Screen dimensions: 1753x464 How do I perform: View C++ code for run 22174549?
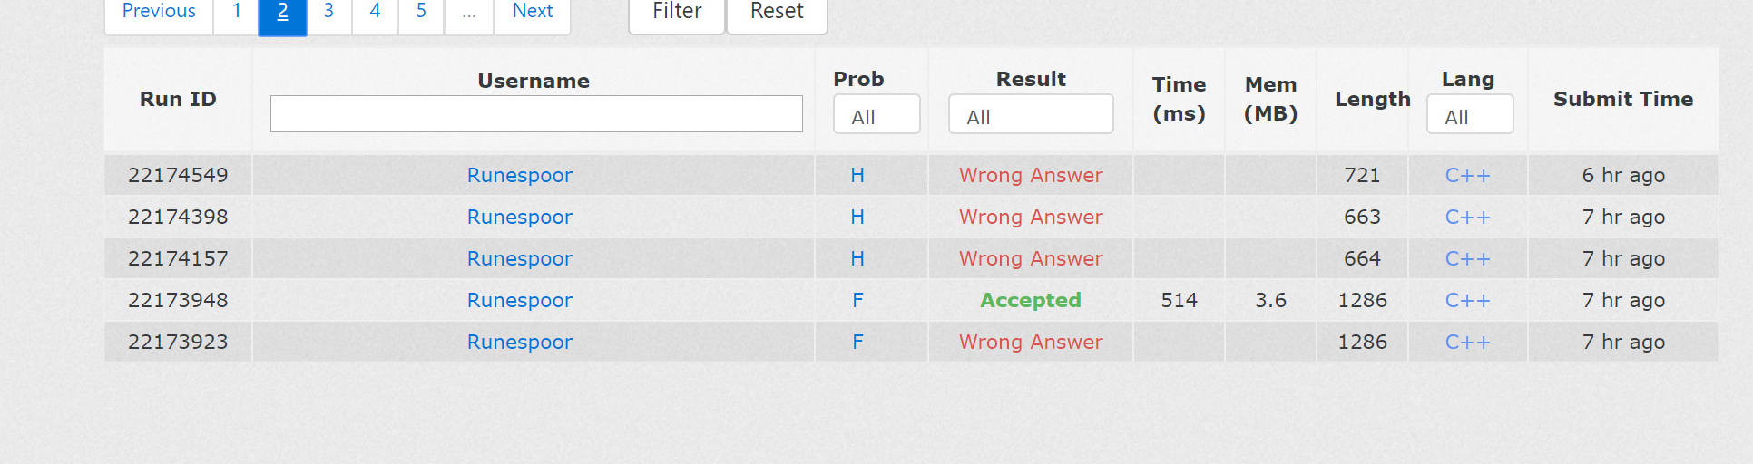click(1467, 176)
